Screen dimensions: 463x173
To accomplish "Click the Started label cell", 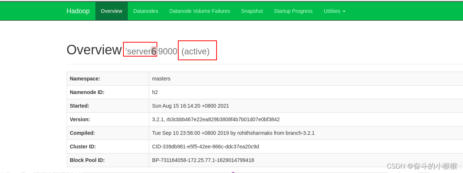I will click(x=108, y=106).
